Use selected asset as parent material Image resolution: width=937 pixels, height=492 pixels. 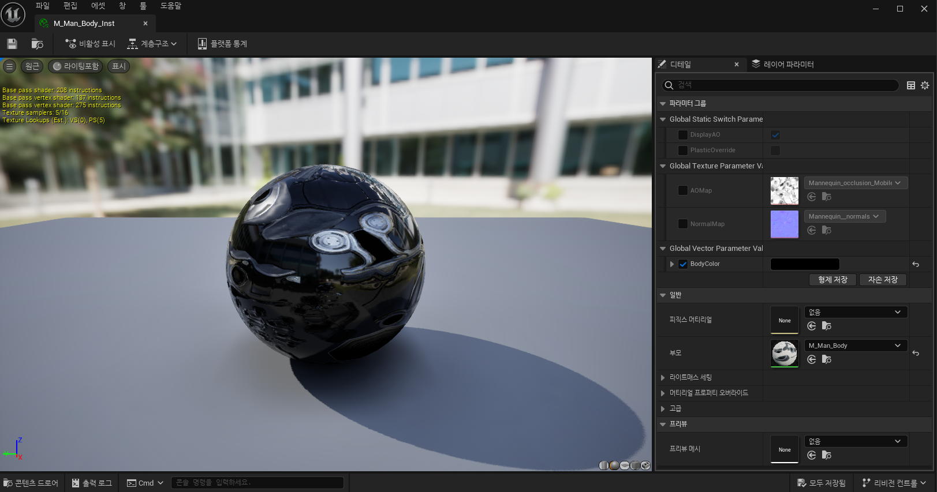pyautogui.click(x=812, y=359)
